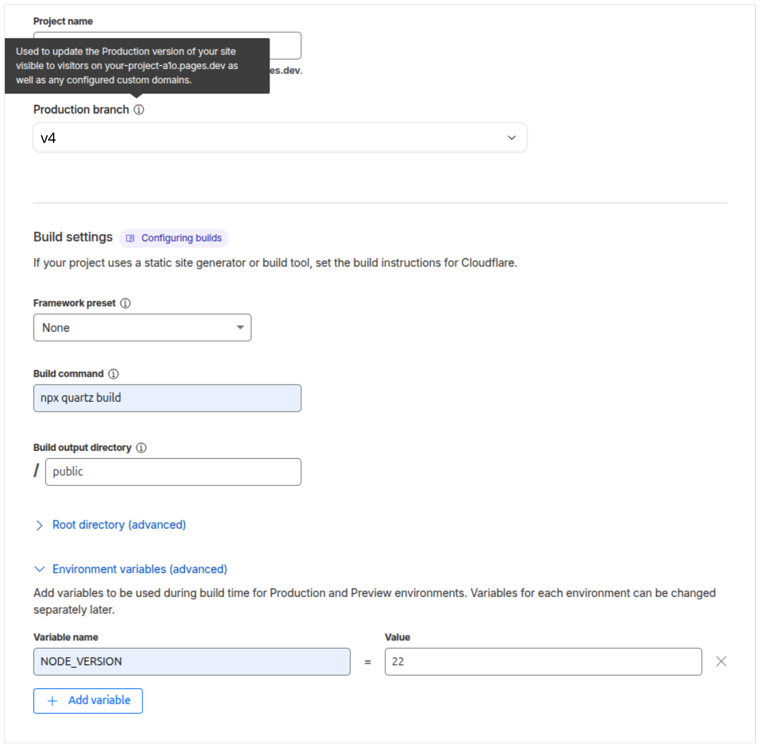This screenshot has width=760, height=748.
Task: Remove the NODE_VERSION variable with the X icon
Action: [x=721, y=661]
